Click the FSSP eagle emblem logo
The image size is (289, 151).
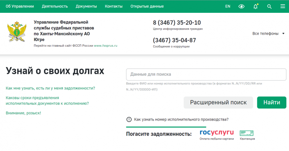click(17, 33)
